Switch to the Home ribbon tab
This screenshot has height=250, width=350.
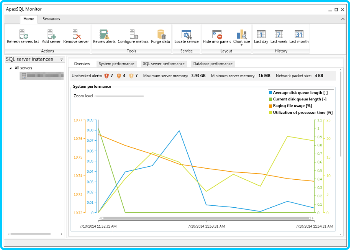29,19
